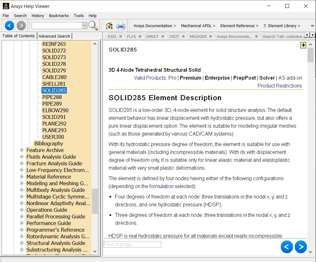Image resolution: width=316 pixels, height=262 pixels.
Task: Close the ESEL tab
Action: coord(121,36)
